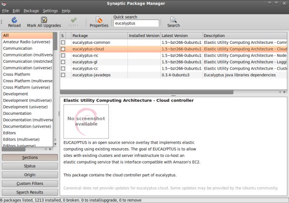Open the Custom Filters view
Image resolution: width=289 pixels, height=203 pixels.
(30, 184)
